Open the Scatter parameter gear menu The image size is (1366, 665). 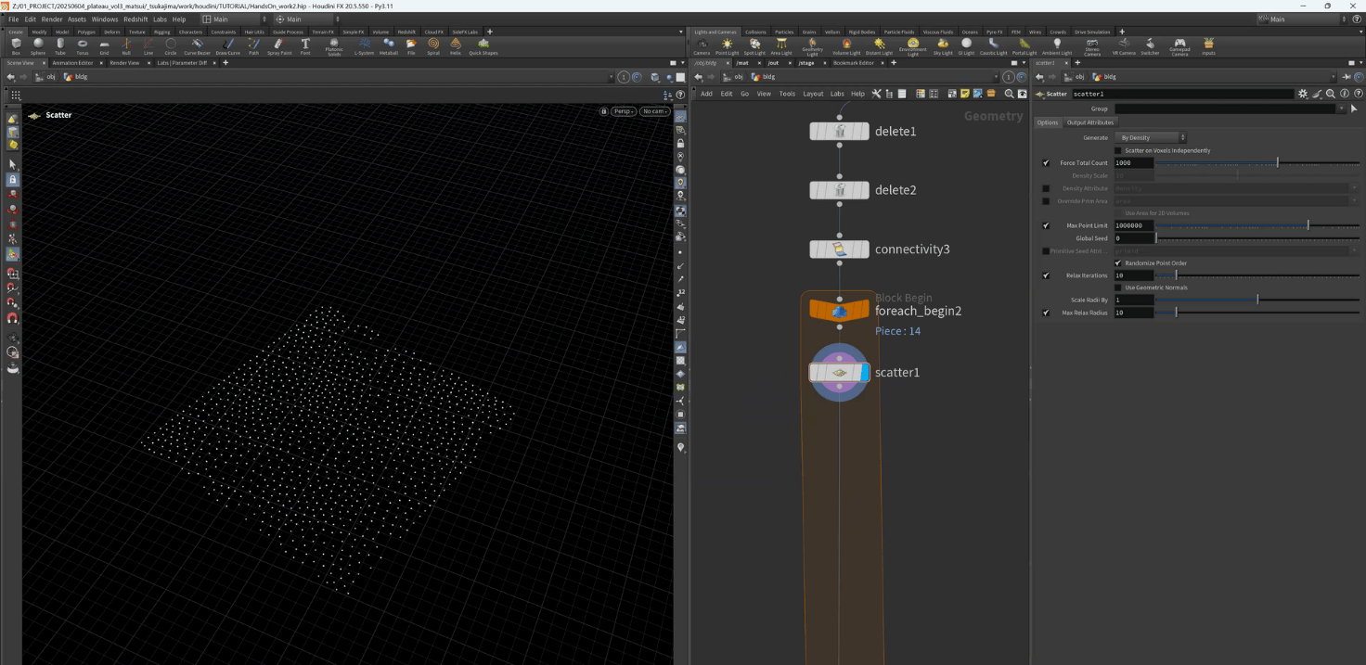(1303, 94)
